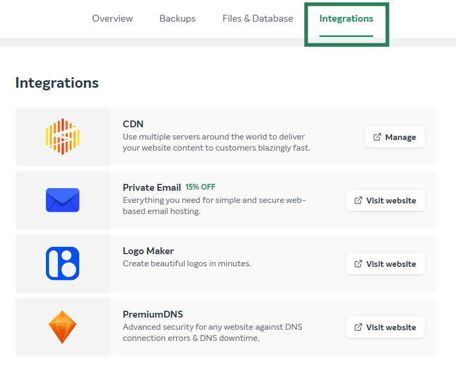Visit website for PremiumDNS
Image resolution: width=456 pixels, height=372 pixels.
(385, 327)
